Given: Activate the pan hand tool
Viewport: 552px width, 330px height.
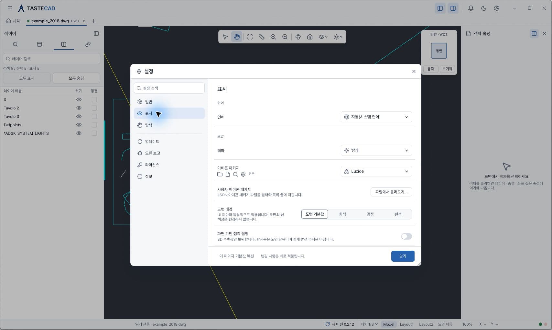Looking at the screenshot, I should [237, 37].
